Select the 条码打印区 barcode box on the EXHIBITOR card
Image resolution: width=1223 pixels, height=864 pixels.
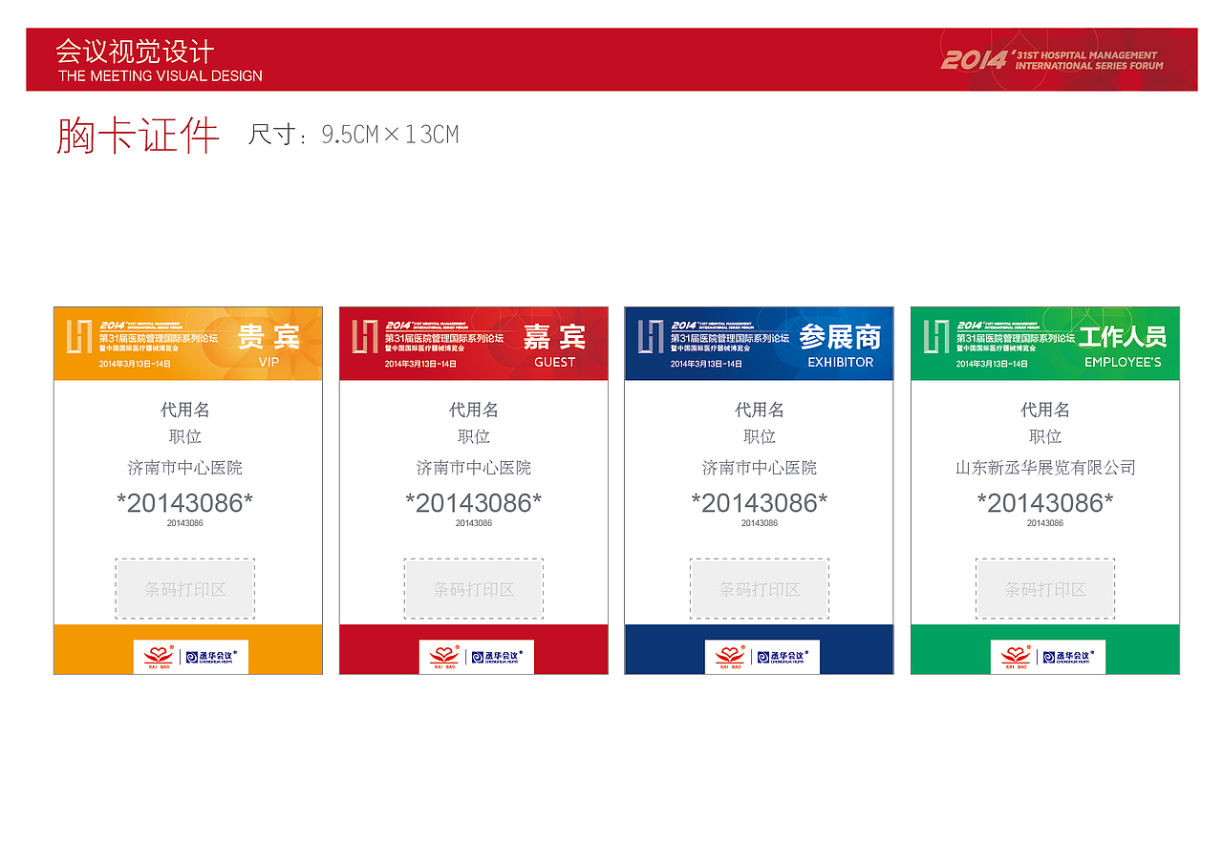(x=760, y=589)
